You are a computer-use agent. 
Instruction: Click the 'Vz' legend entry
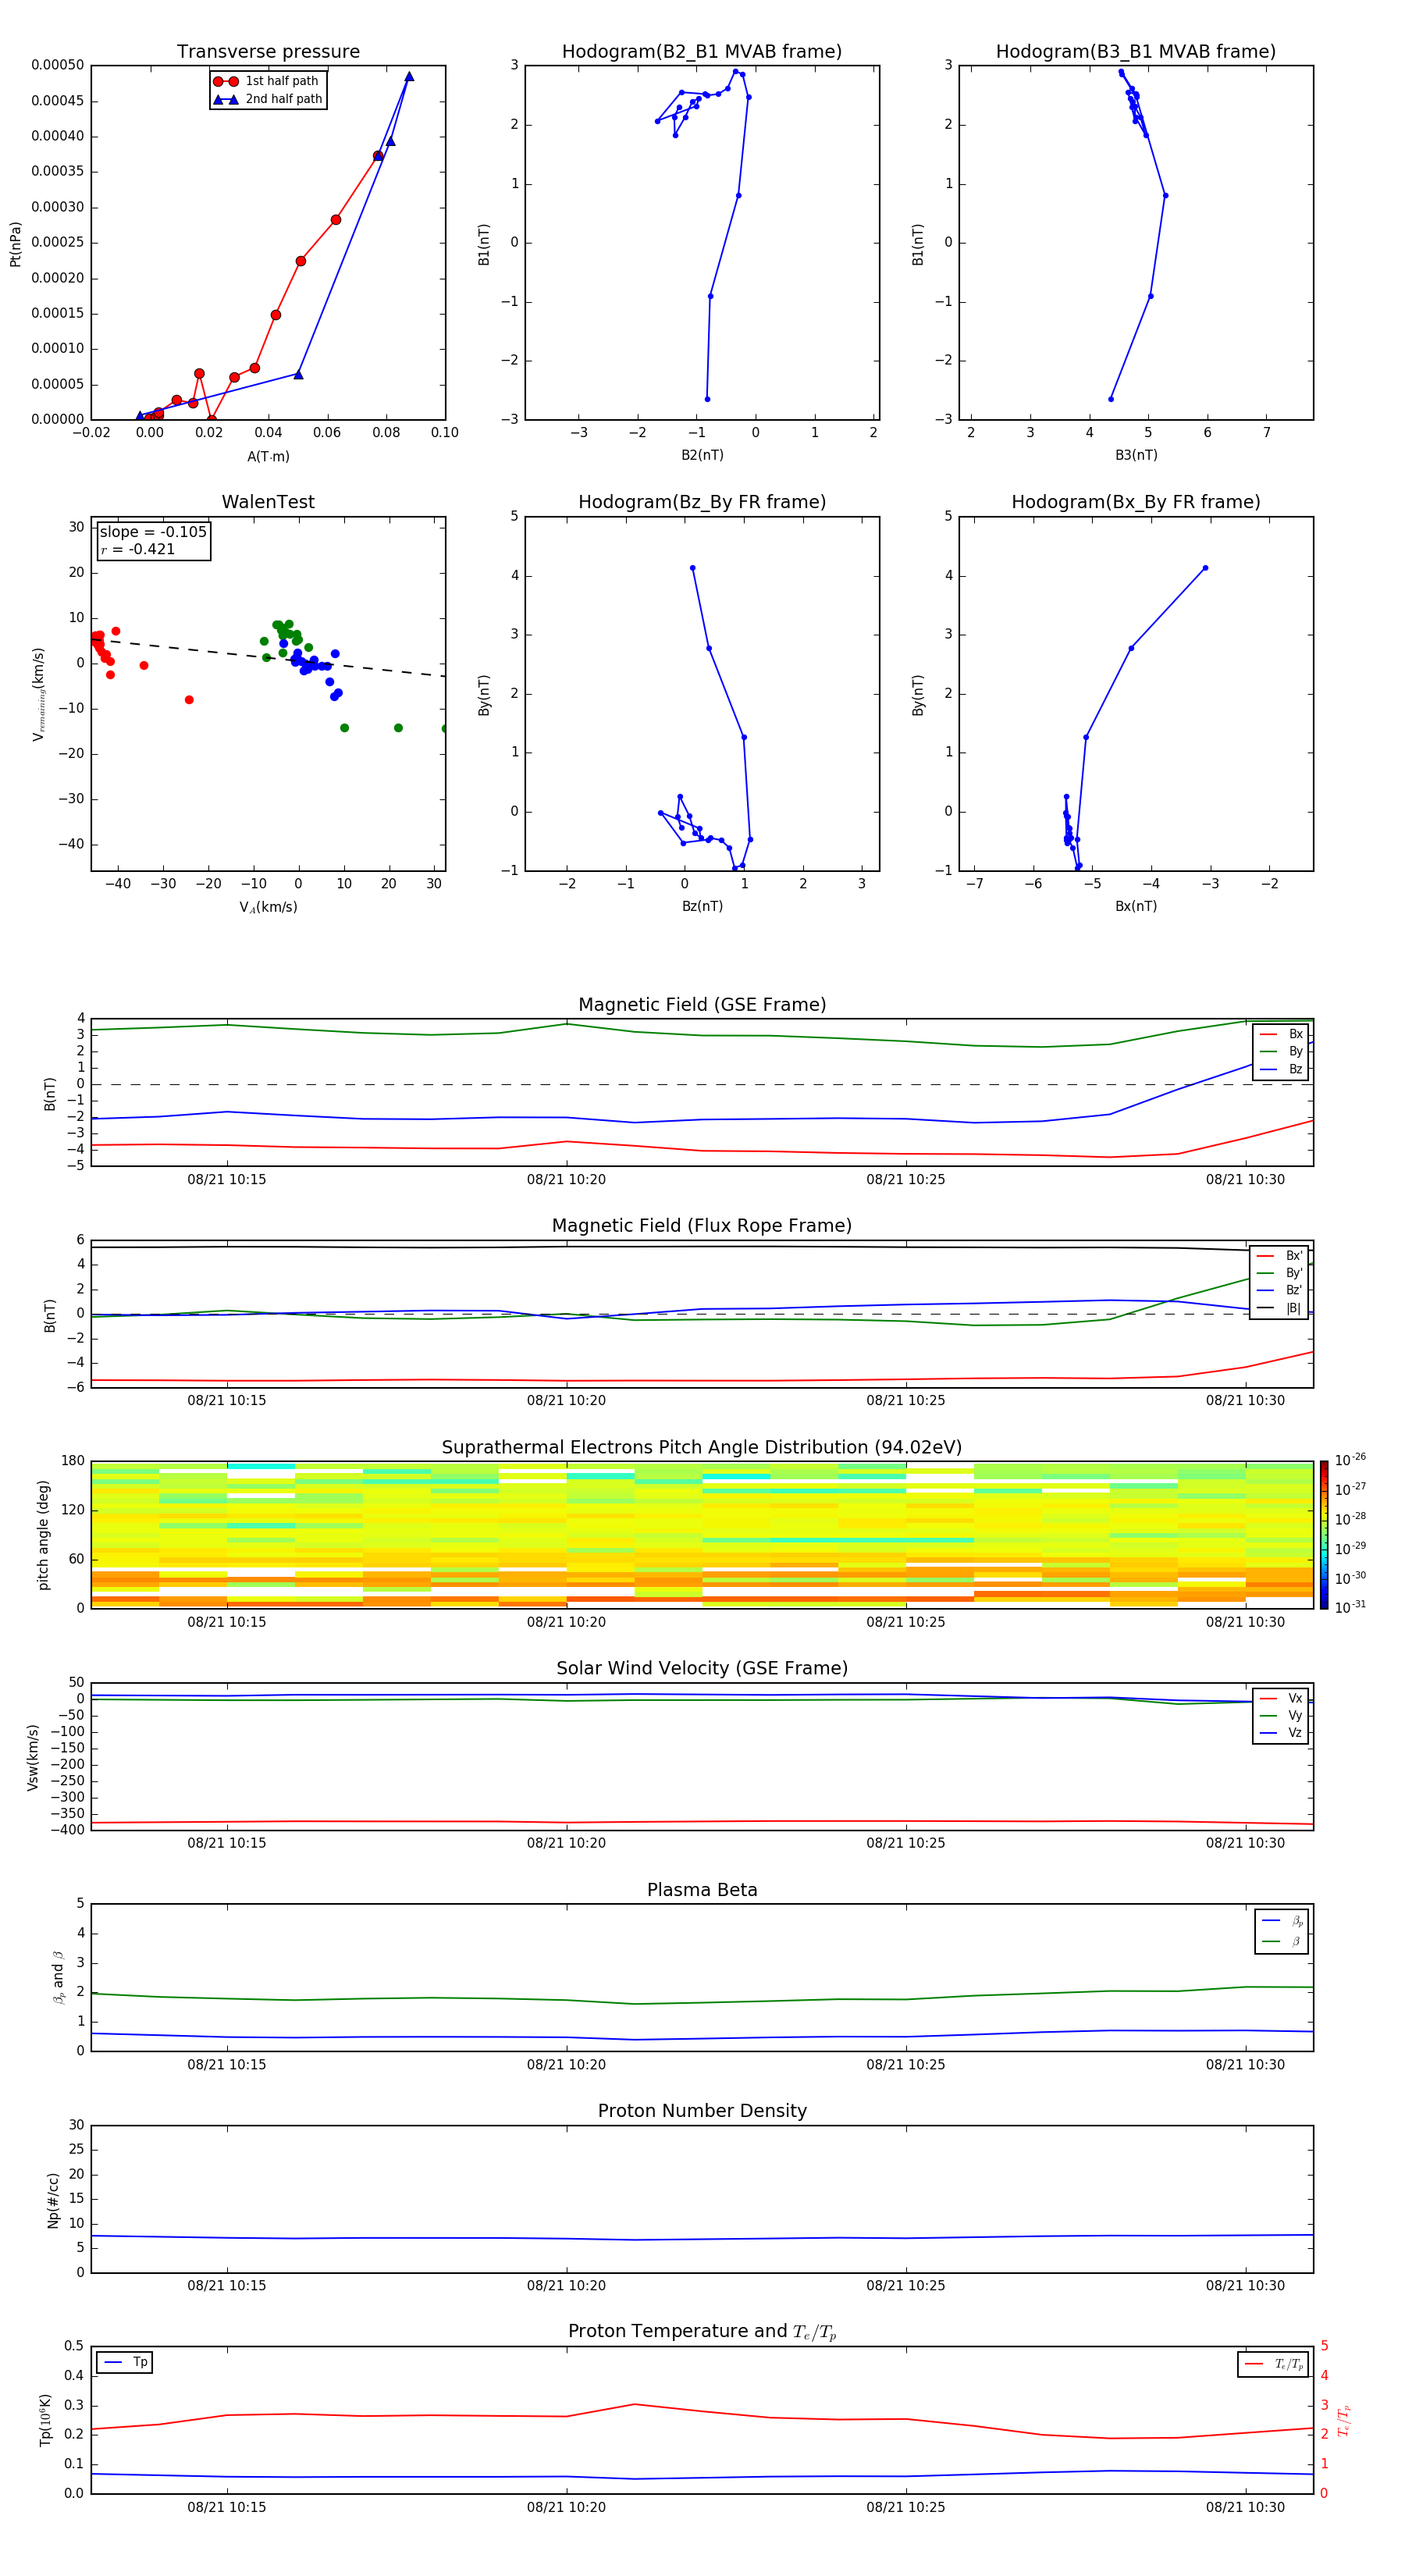[x=1281, y=1733]
